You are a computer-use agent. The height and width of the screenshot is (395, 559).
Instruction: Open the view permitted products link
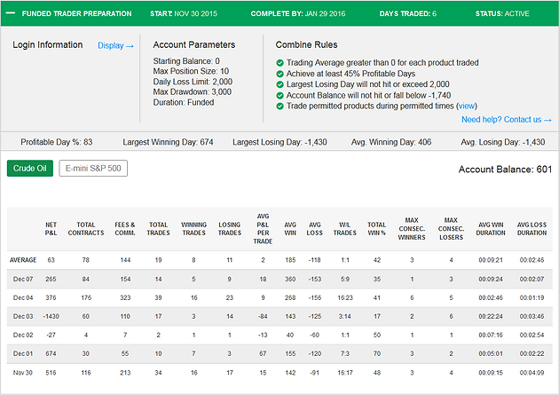(x=467, y=107)
